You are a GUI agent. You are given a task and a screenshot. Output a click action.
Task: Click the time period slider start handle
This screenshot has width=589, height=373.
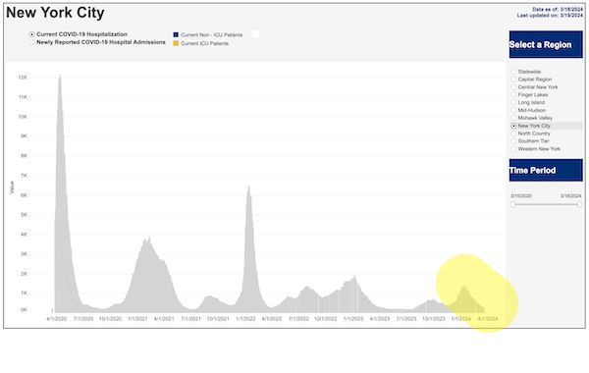click(x=512, y=204)
